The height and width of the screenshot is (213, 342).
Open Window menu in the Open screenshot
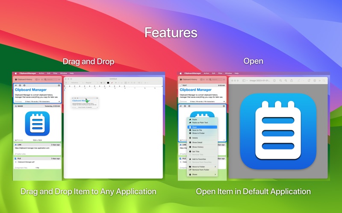(x=228, y=73)
